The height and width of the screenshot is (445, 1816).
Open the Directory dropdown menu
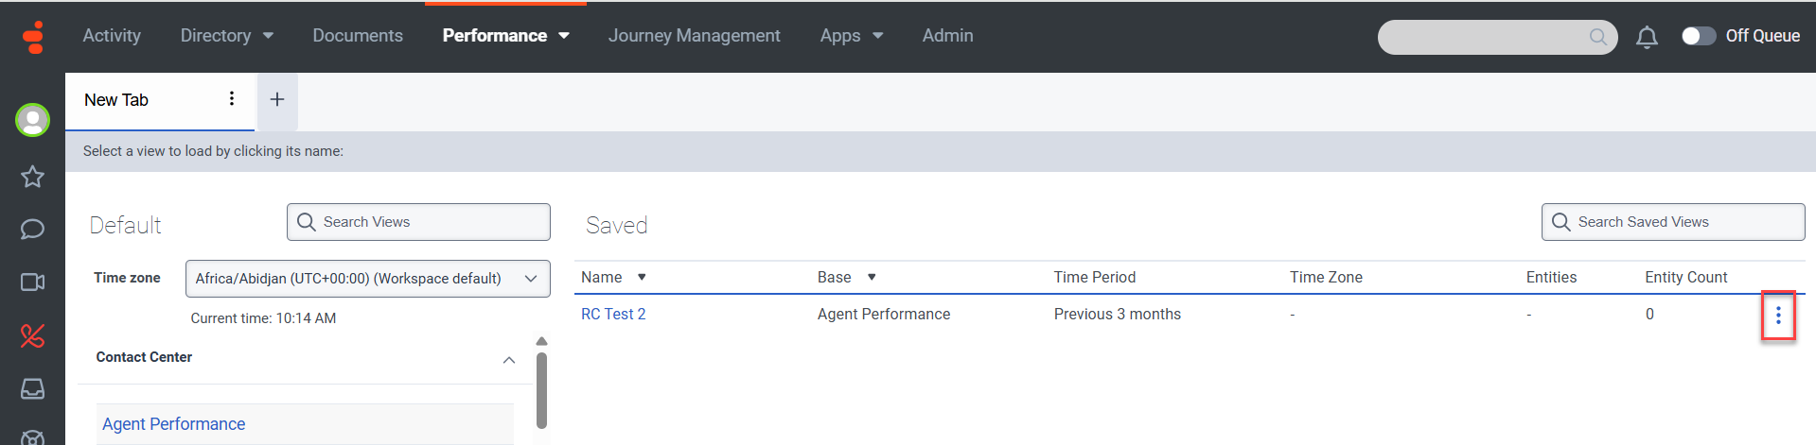226,36
